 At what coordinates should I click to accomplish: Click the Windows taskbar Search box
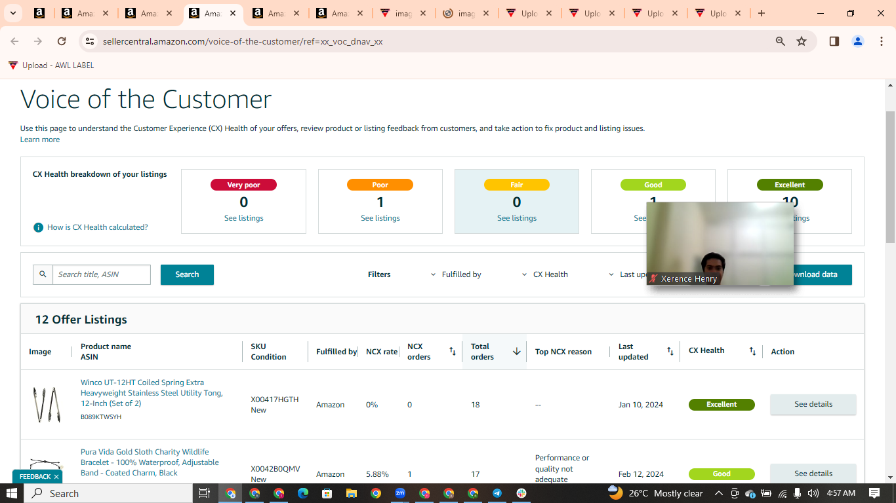109,493
